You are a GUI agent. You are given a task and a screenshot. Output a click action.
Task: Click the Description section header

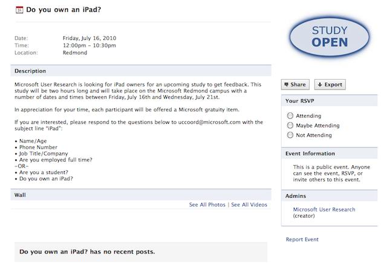tap(30, 71)
